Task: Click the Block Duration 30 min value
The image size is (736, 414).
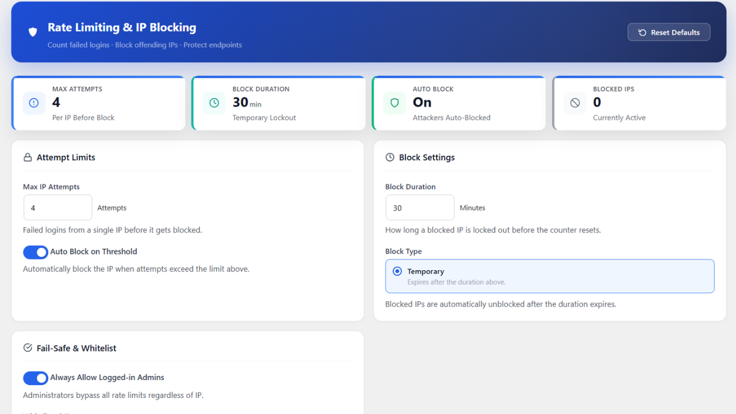Action: point(247,102)
